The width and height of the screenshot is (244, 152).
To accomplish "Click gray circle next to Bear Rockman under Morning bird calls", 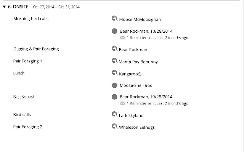I will 114,31.
